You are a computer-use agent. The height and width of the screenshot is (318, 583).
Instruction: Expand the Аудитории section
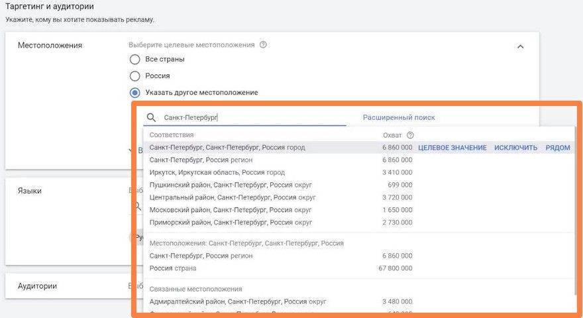[37, 286]
